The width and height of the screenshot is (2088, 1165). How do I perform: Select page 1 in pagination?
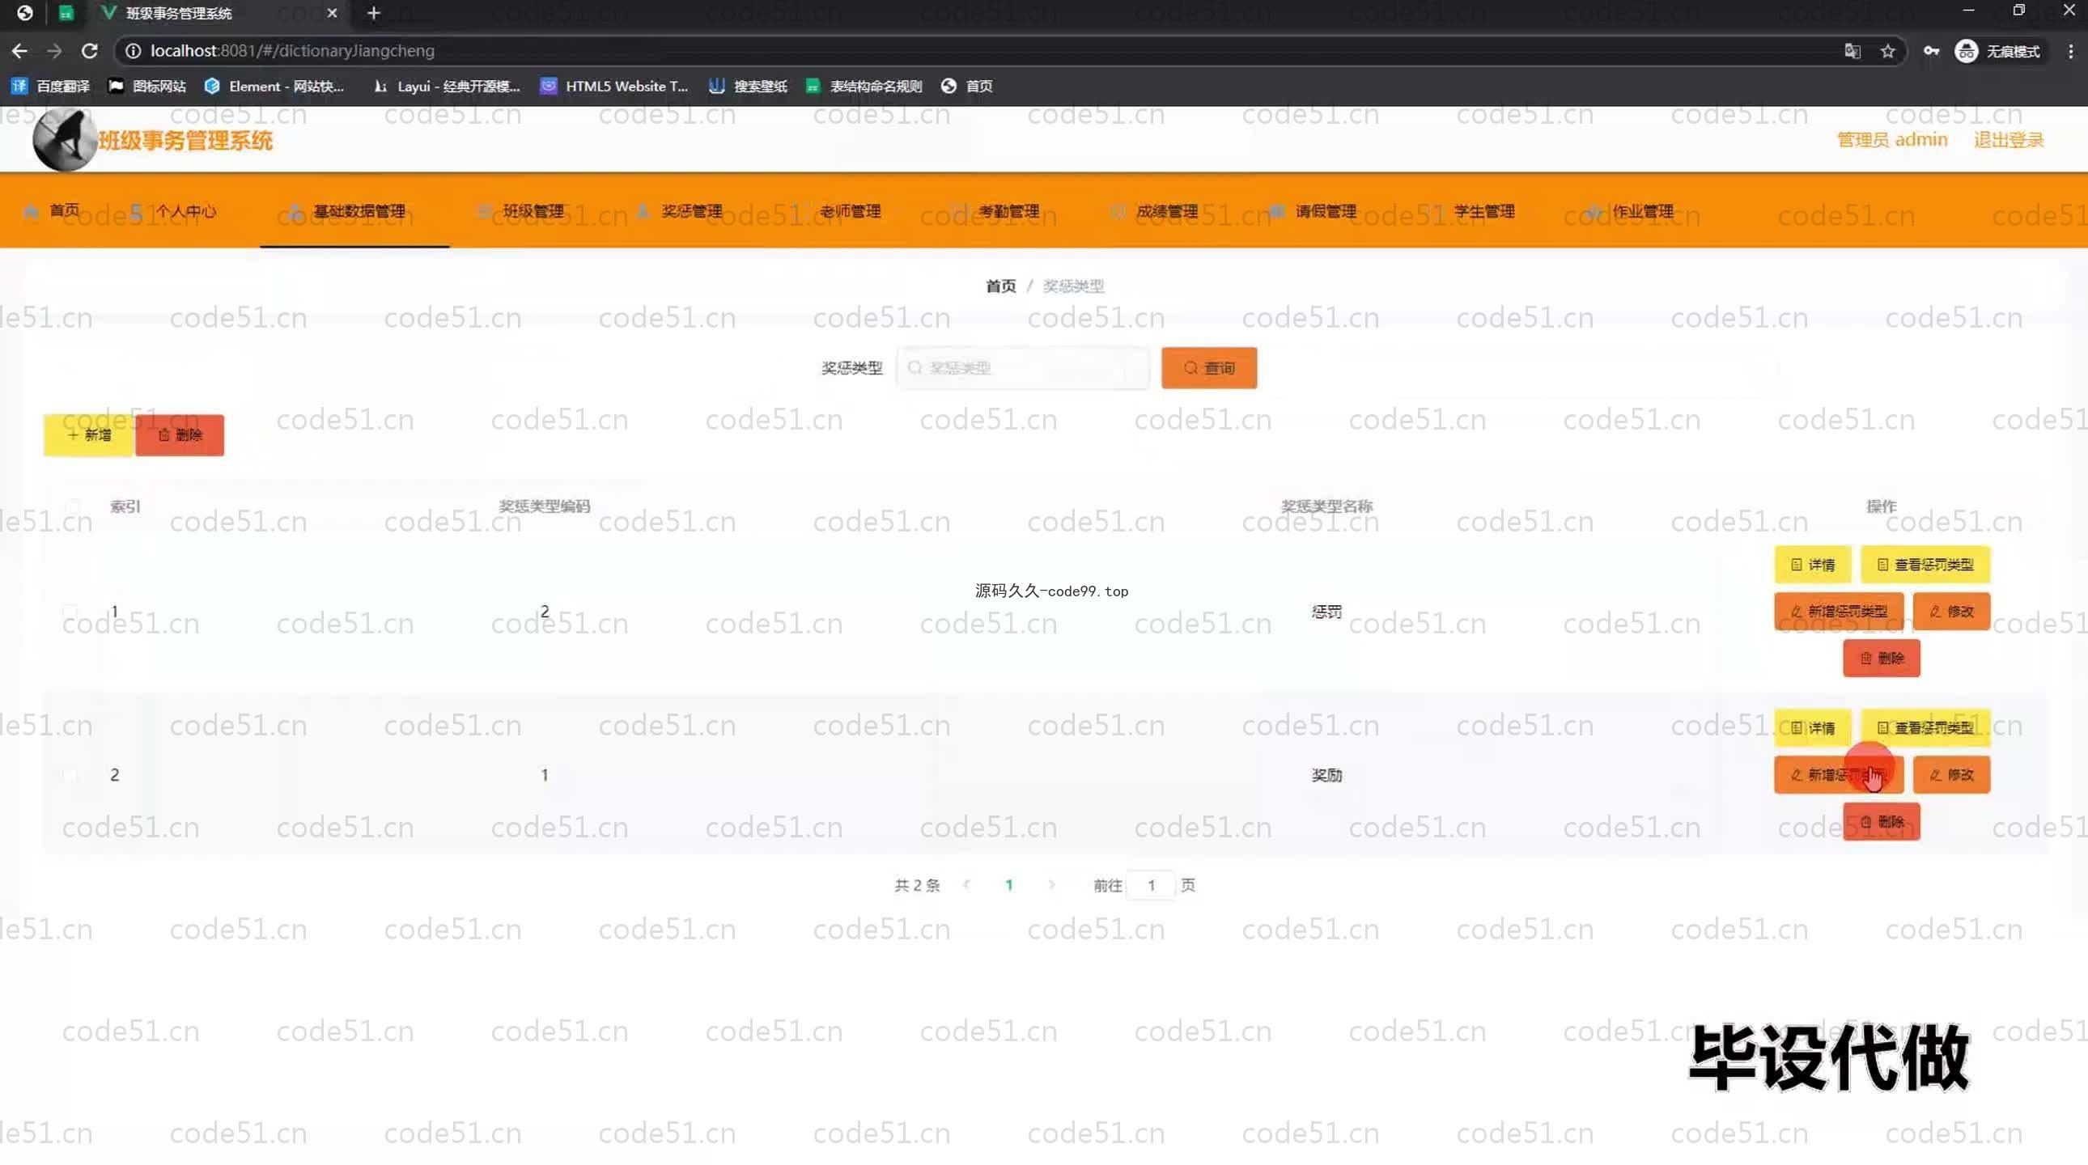pyautogui.click(x=1008, y=885)
